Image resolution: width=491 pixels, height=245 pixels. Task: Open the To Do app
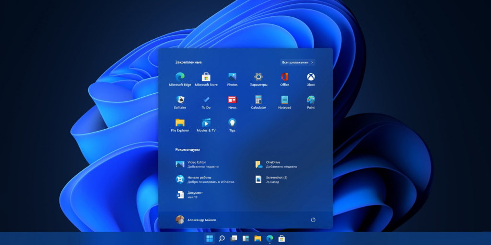tap(206, 102)
